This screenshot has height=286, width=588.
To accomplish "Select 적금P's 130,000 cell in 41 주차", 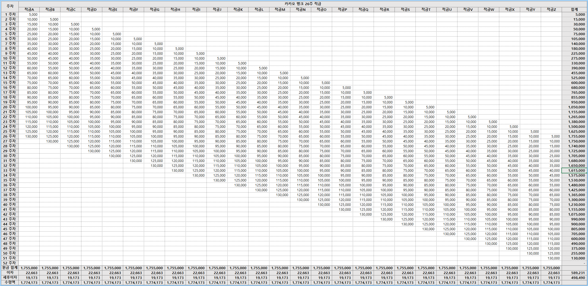I will pyautogui.click(x=342, y=209).
